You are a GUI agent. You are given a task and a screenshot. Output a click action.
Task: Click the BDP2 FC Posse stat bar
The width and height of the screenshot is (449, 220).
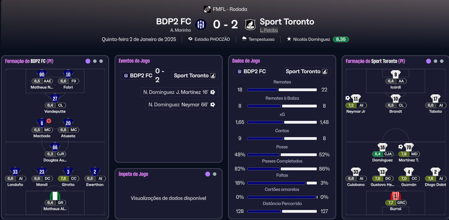coord(263,155)
